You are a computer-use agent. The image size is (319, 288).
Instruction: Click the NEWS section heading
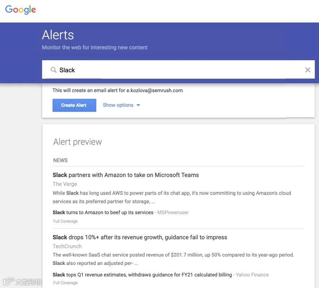click(x=61, y=160)
